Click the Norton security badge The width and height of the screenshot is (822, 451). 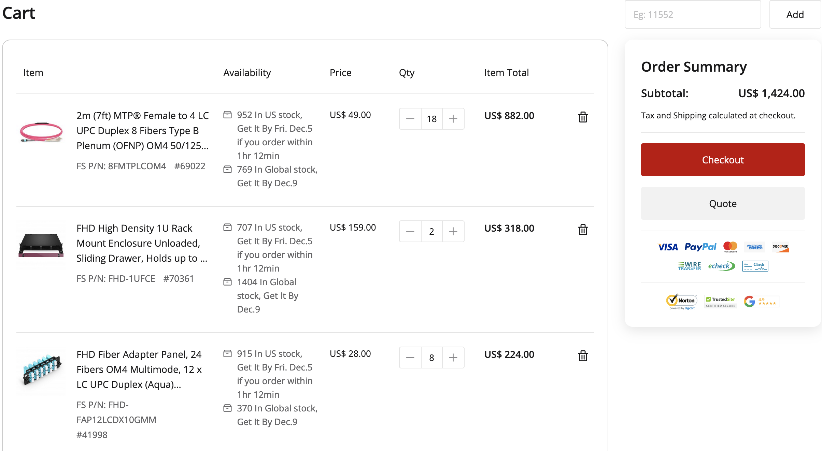click(681, 301)
